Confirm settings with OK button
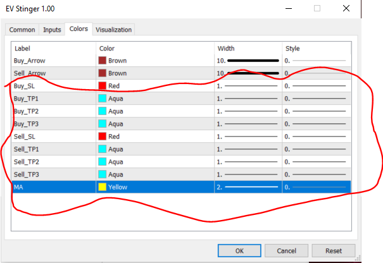The width and height of the screenshot is (383, 263). click(239, 251)
